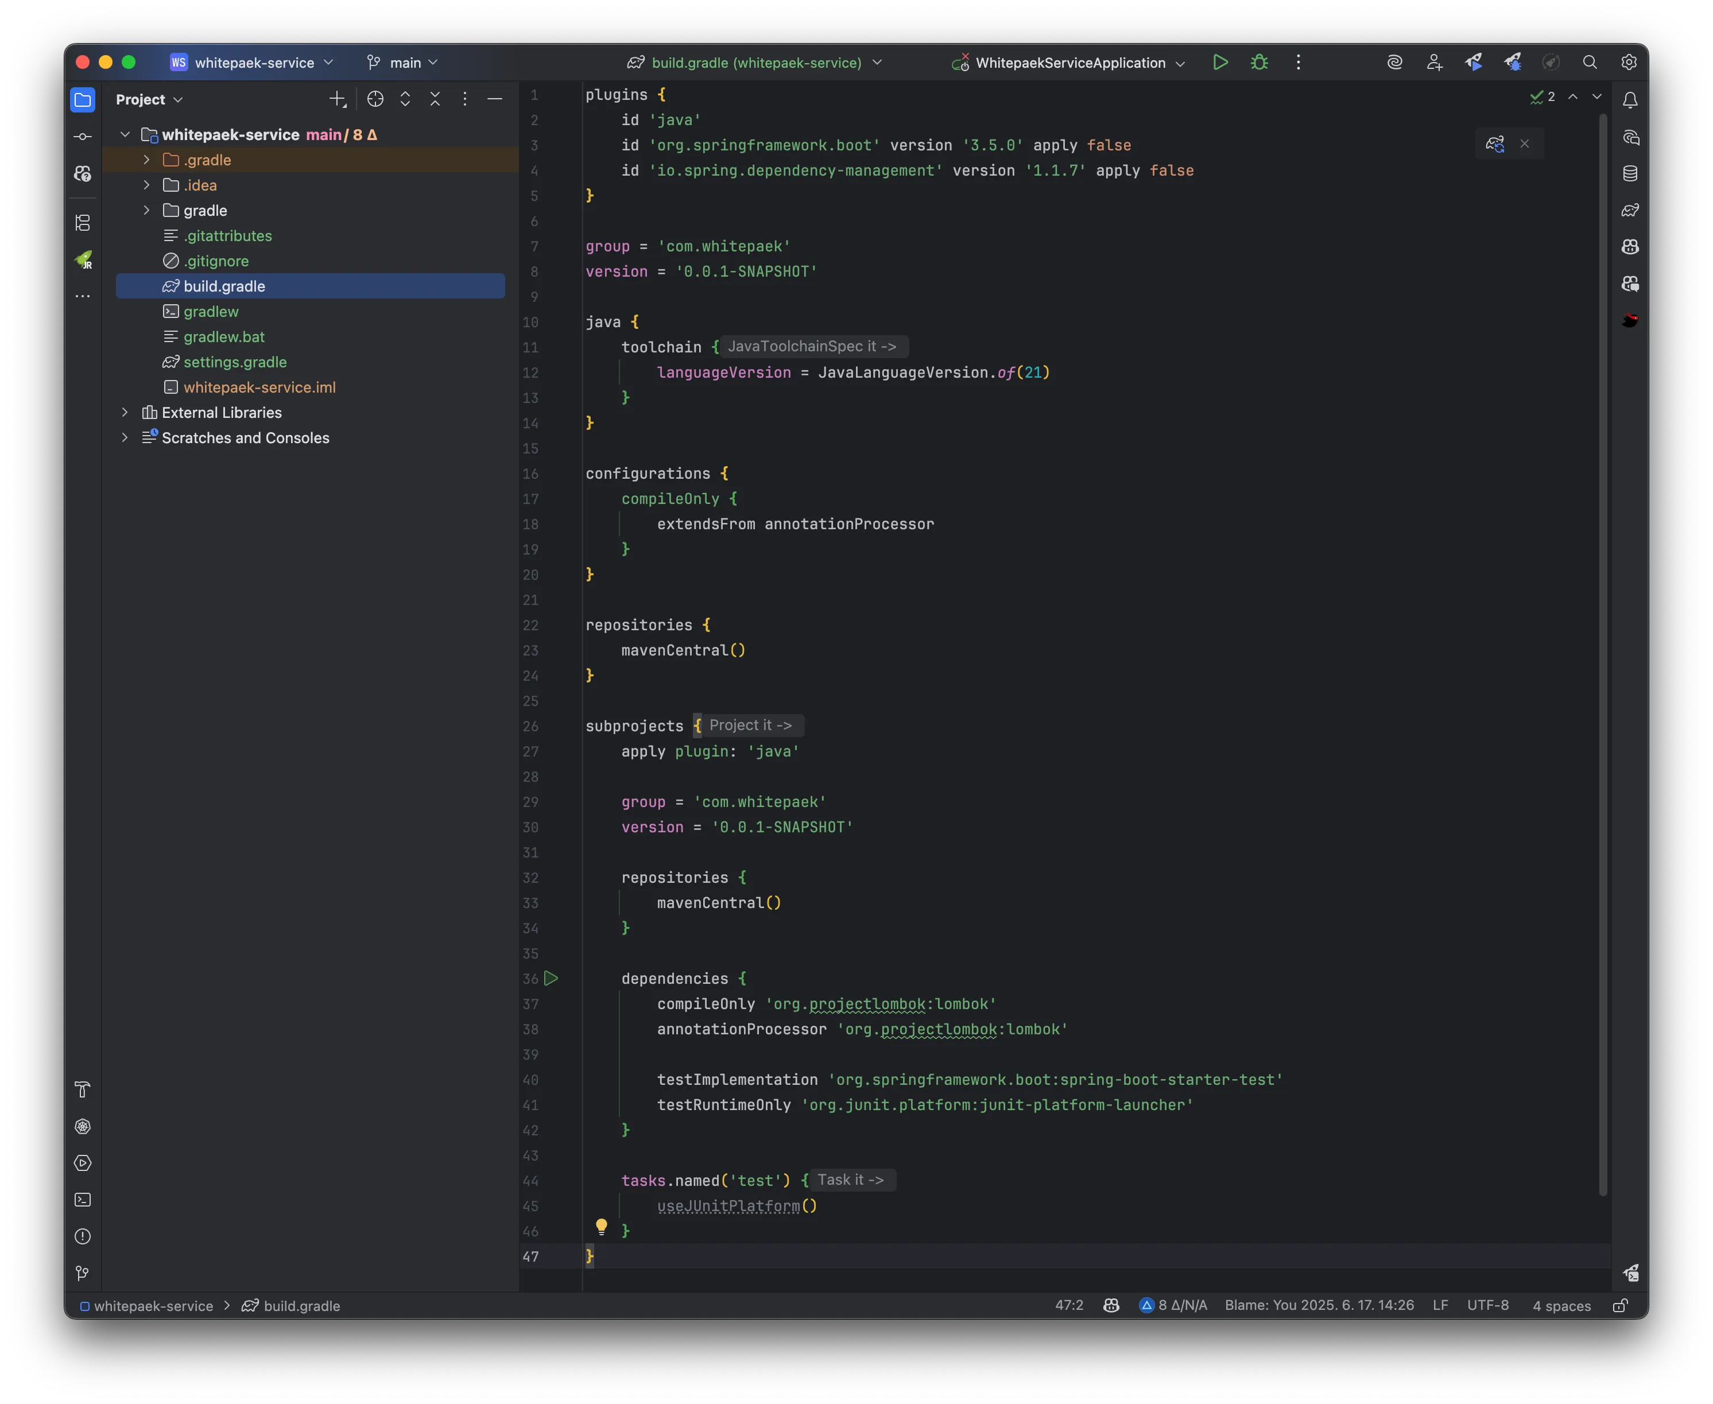Viewport: 1713px width, 1404px height.
Task: Expand Scratches and Consoles node
Action: 125,437
